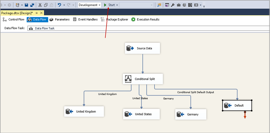
Task: Select the Source Data component
Action: [142, 48]
